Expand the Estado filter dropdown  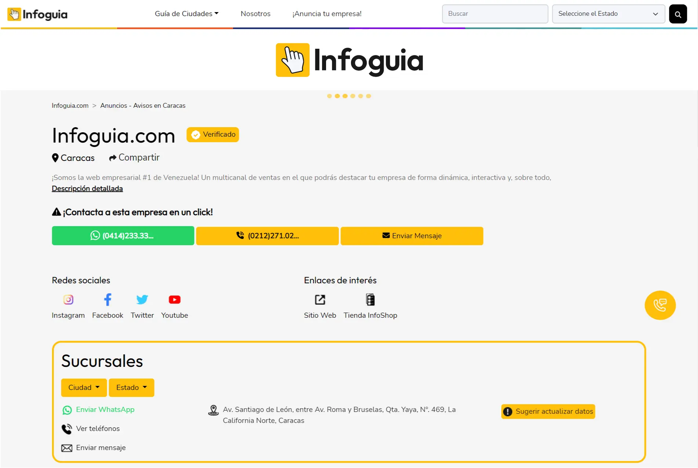tap(131, 387)
